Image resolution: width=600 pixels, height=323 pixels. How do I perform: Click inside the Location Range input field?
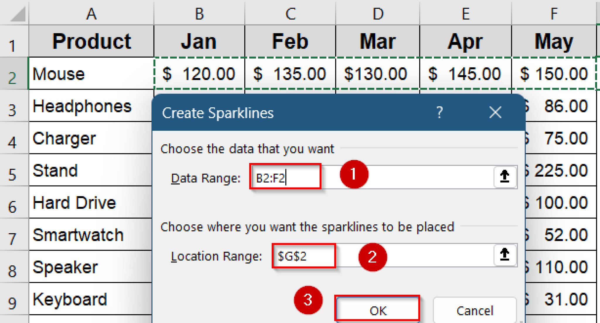click(303, 256)
